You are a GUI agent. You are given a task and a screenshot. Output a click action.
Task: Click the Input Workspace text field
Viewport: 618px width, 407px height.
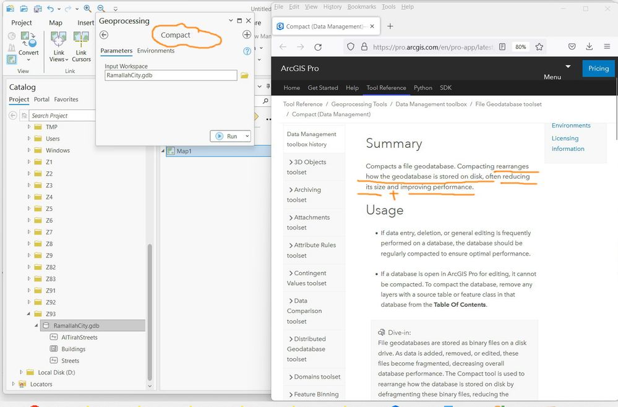(171, 75)
